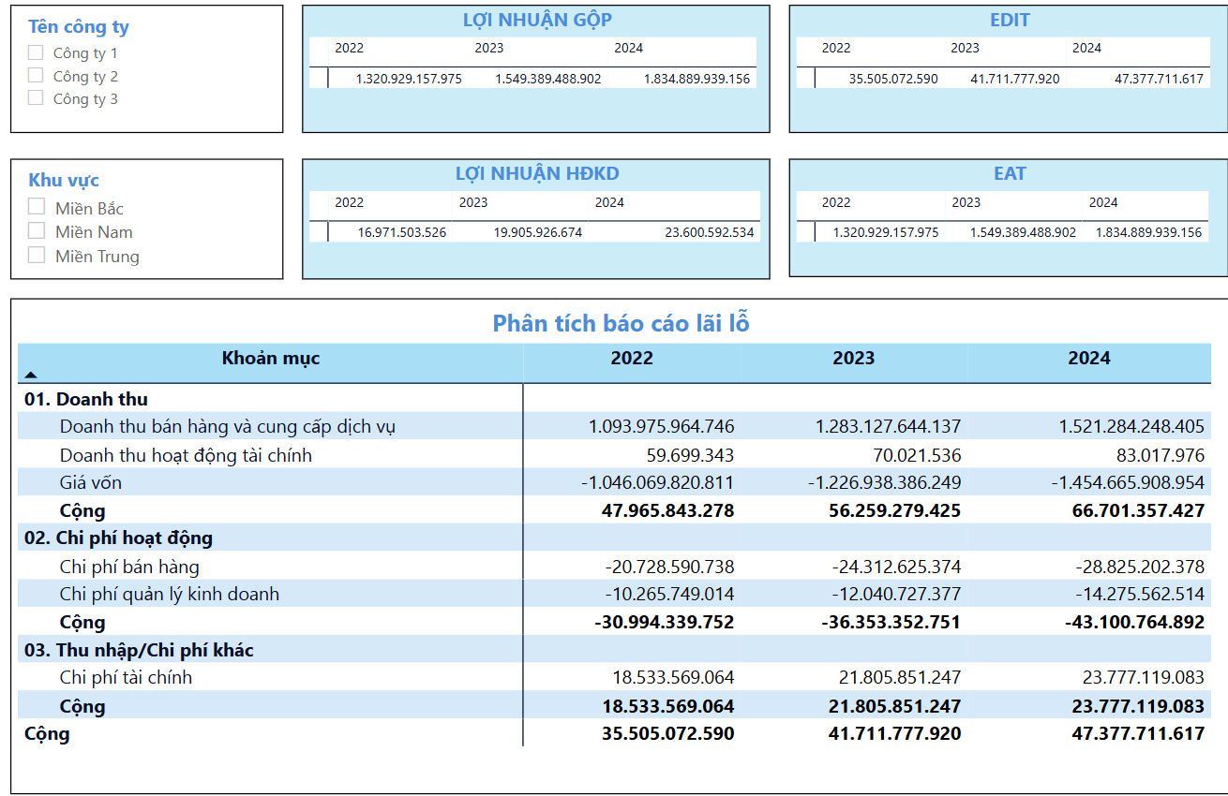1228x796 pixels.
Task: Click the EAT card title
Action: click(x=1010, y=174)
